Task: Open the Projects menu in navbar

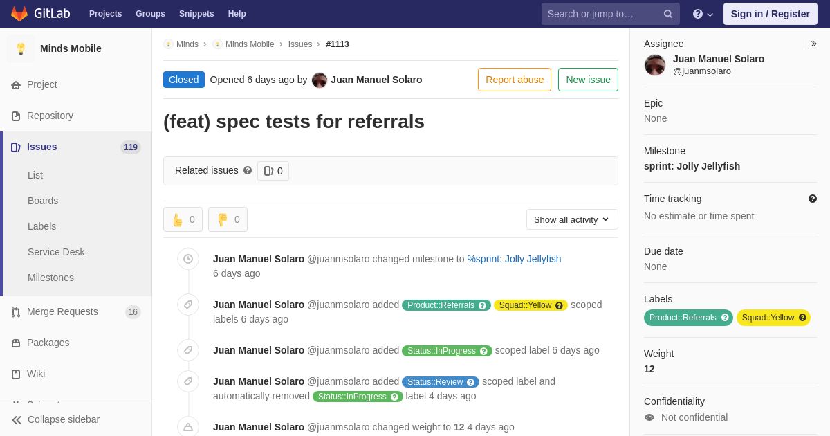Action: 106,14
